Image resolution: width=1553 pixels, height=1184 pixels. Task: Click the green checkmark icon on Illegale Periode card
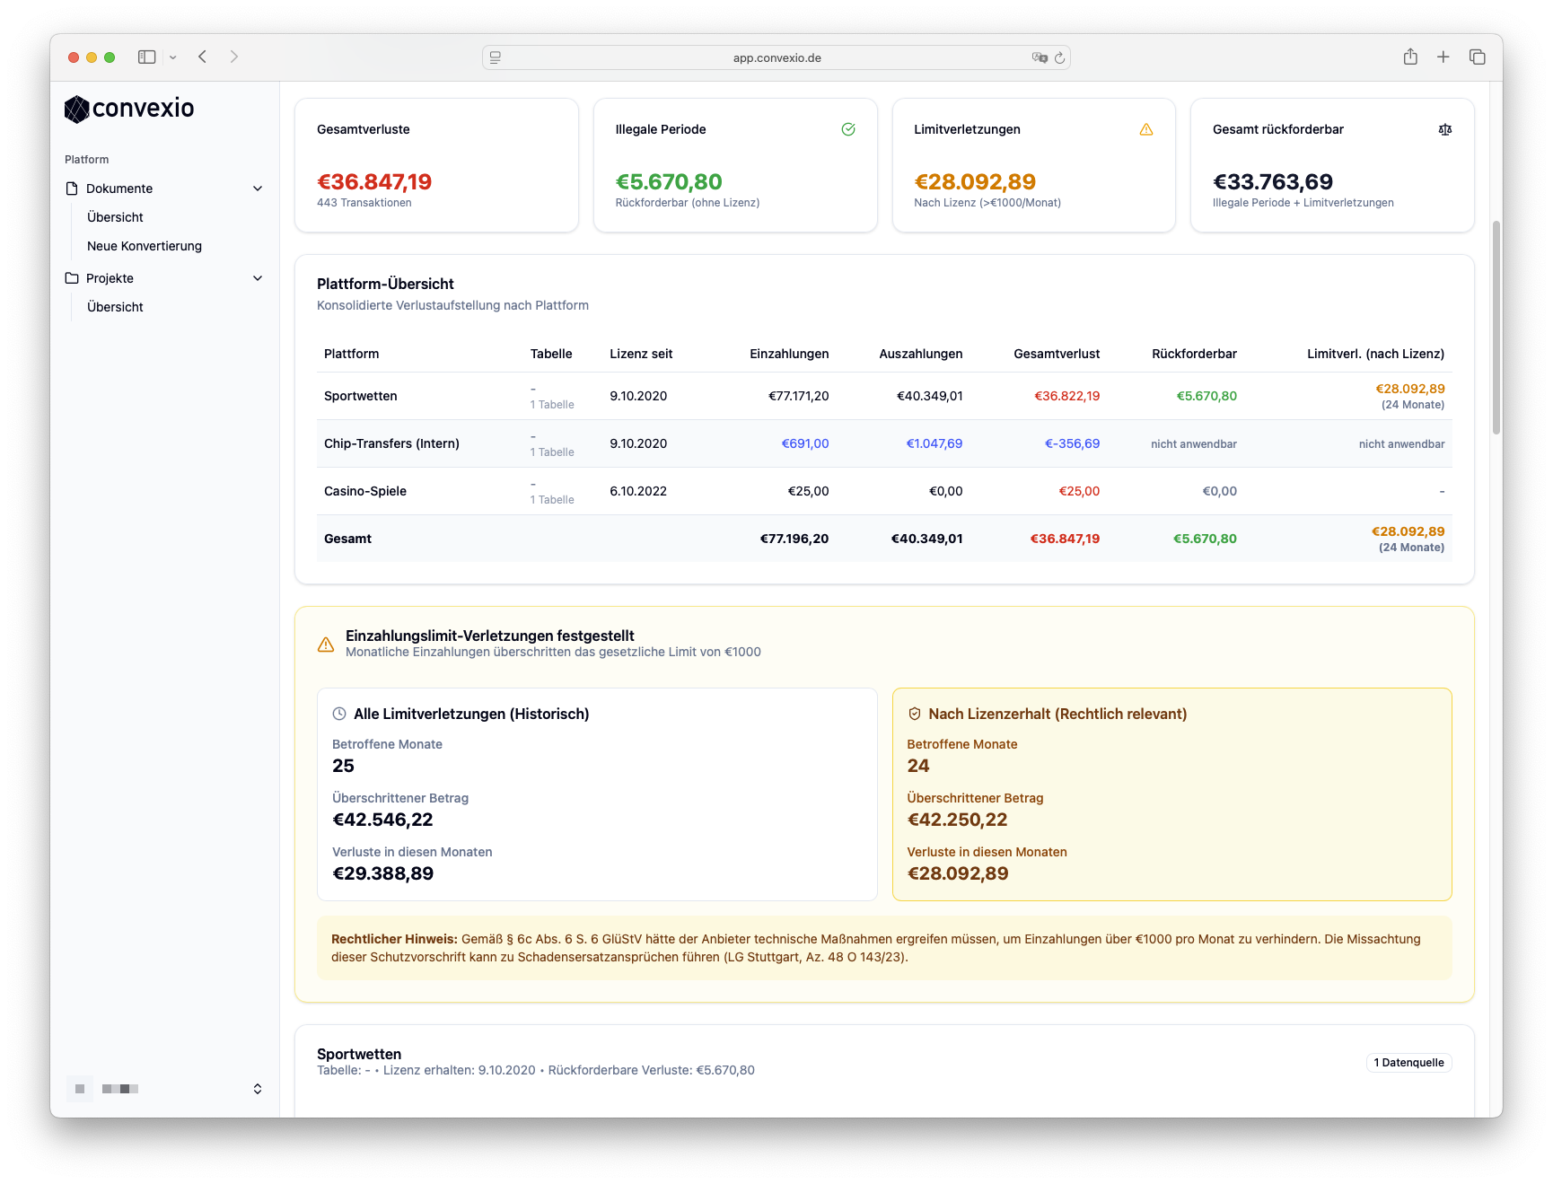point(848,129)
